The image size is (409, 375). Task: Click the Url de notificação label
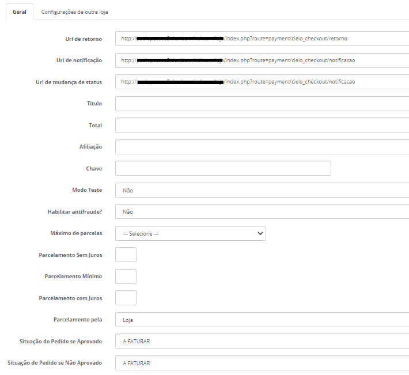(x=79, y=60)
